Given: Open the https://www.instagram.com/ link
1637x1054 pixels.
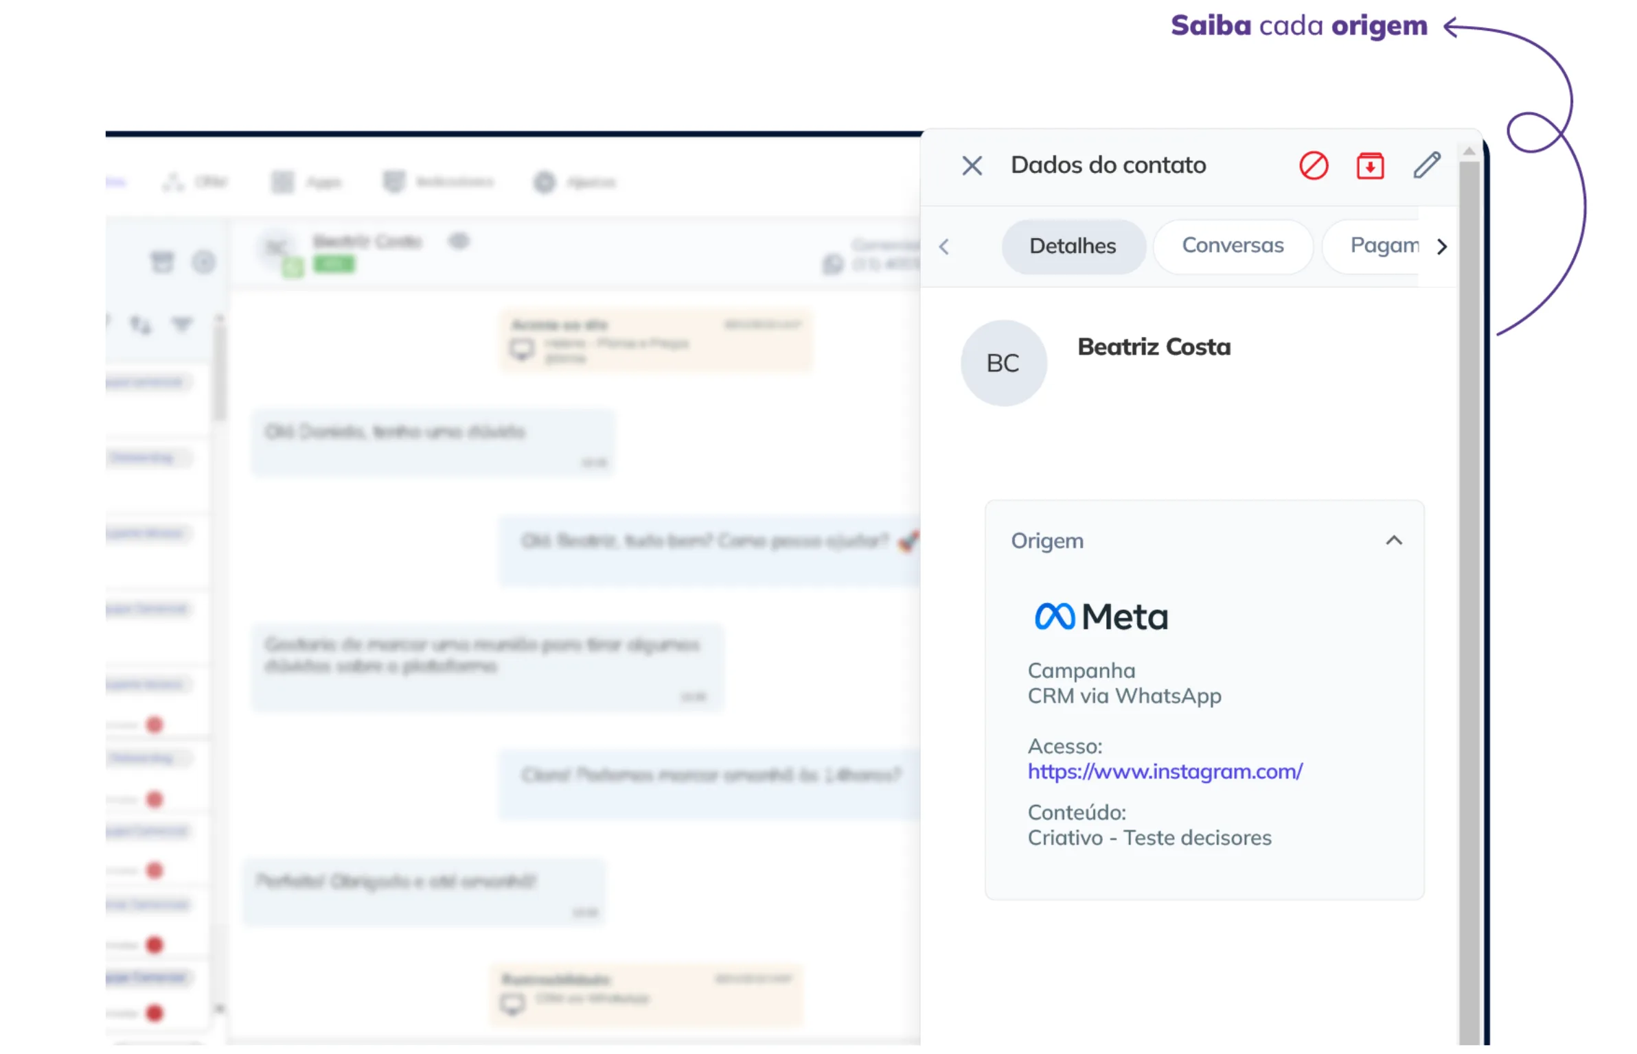Looking at the screenshot, I should (x=1165, y=772).
